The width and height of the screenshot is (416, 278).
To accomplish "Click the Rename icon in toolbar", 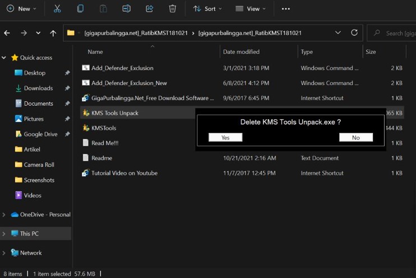I will (x=126, y=9).
